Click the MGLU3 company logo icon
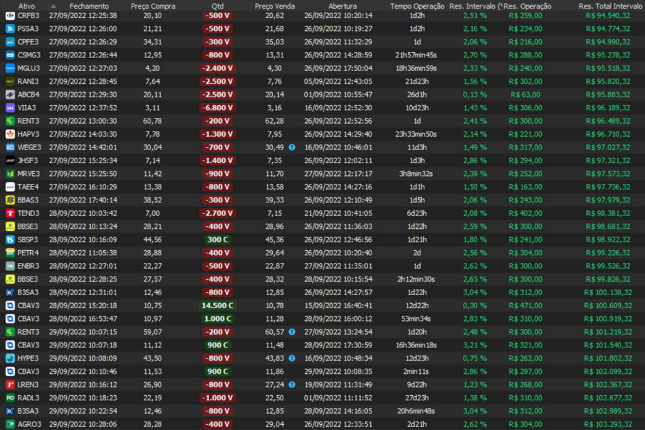Screen dimensions: 645x430 (10, 68)
